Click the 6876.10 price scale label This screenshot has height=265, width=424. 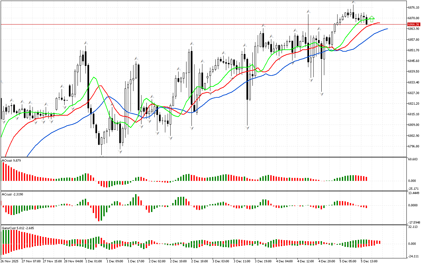[x=414, y=7]
